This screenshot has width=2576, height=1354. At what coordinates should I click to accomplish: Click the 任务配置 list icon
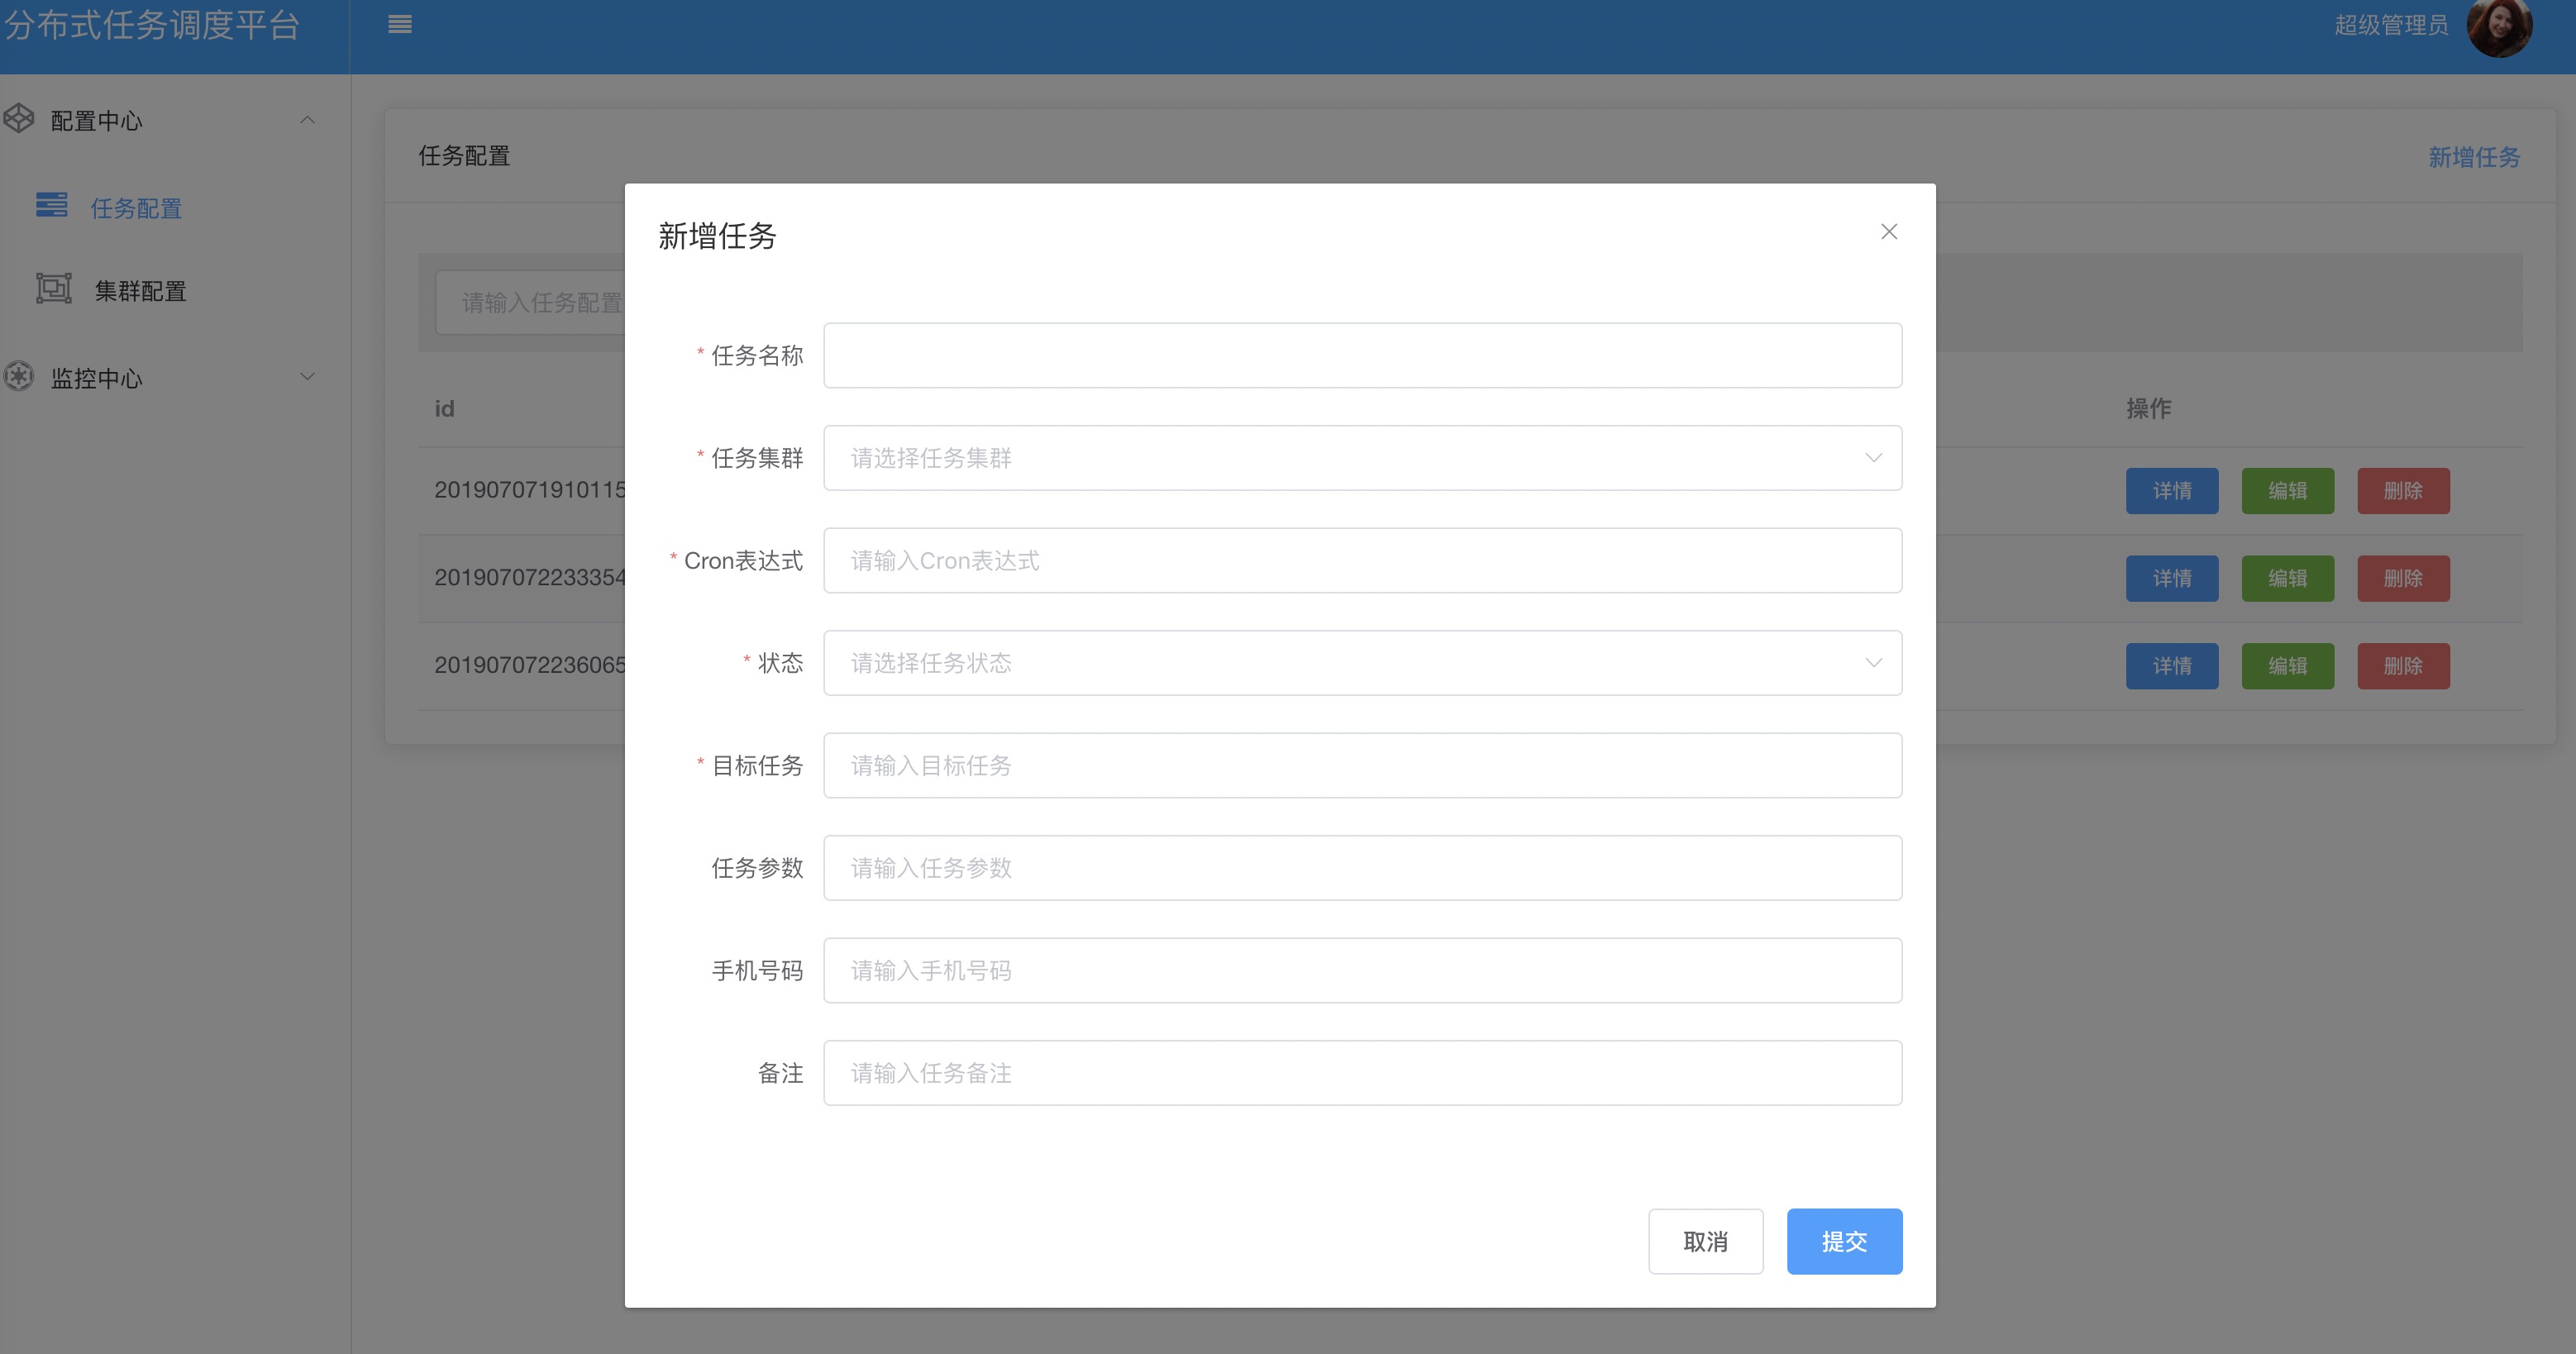pyautogui.click(x=52, y=205)
